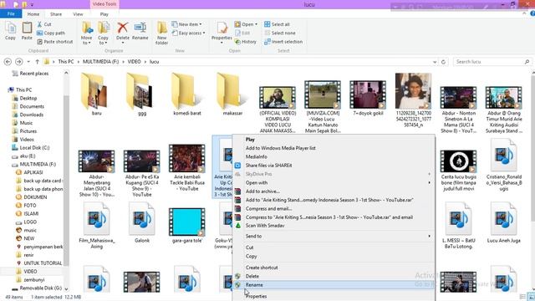The image size is (535, 301).
Task: Open the ribbon Open dropdown
Action: click(x=246, y=24)
